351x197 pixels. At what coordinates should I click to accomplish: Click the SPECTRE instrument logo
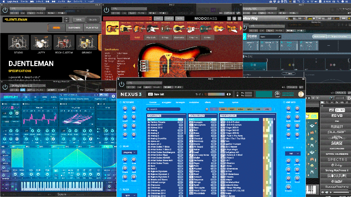point(337,159)
